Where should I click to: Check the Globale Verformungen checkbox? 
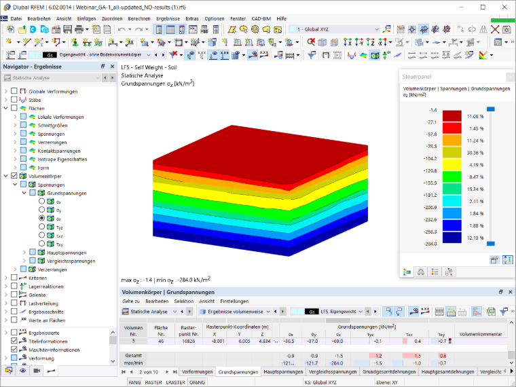pos(14,91)
